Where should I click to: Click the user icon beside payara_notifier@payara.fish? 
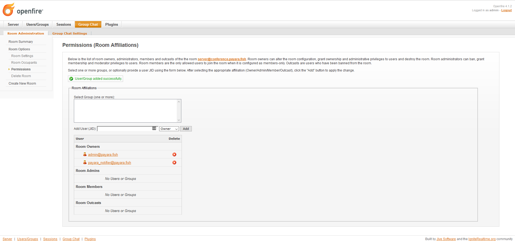click(85, 162)
